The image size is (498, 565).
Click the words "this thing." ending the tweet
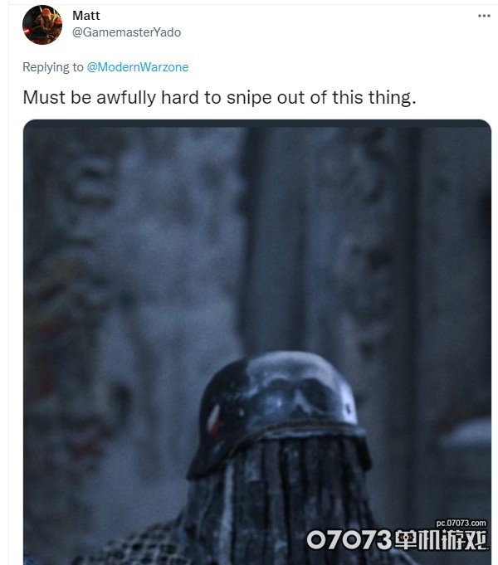pyautogui.click(x=373, y=98)
